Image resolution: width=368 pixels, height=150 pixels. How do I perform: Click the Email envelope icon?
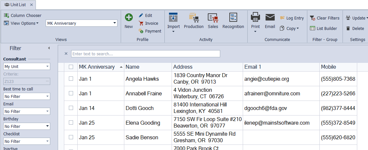coord(270,18)
